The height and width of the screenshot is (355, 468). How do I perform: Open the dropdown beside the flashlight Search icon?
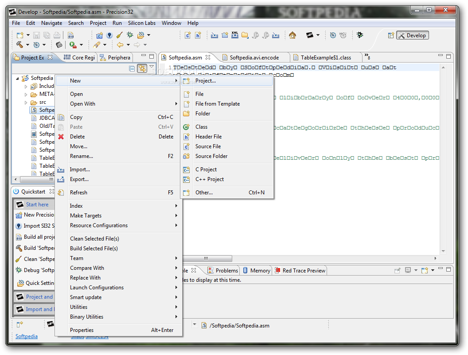(x=105, y=45)
